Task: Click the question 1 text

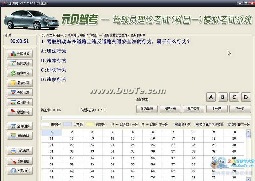Action: [x=115, y=42]
